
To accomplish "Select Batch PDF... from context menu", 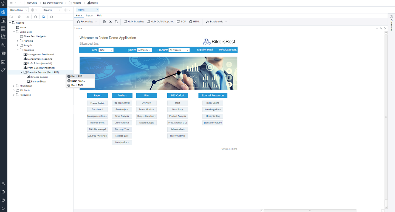I will point(81,76).
